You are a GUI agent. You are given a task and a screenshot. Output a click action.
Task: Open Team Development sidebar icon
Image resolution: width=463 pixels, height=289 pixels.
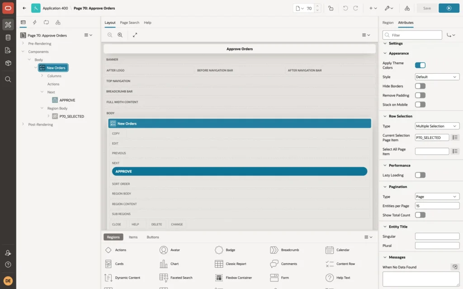pyautogui.click(x=8, y=50)
